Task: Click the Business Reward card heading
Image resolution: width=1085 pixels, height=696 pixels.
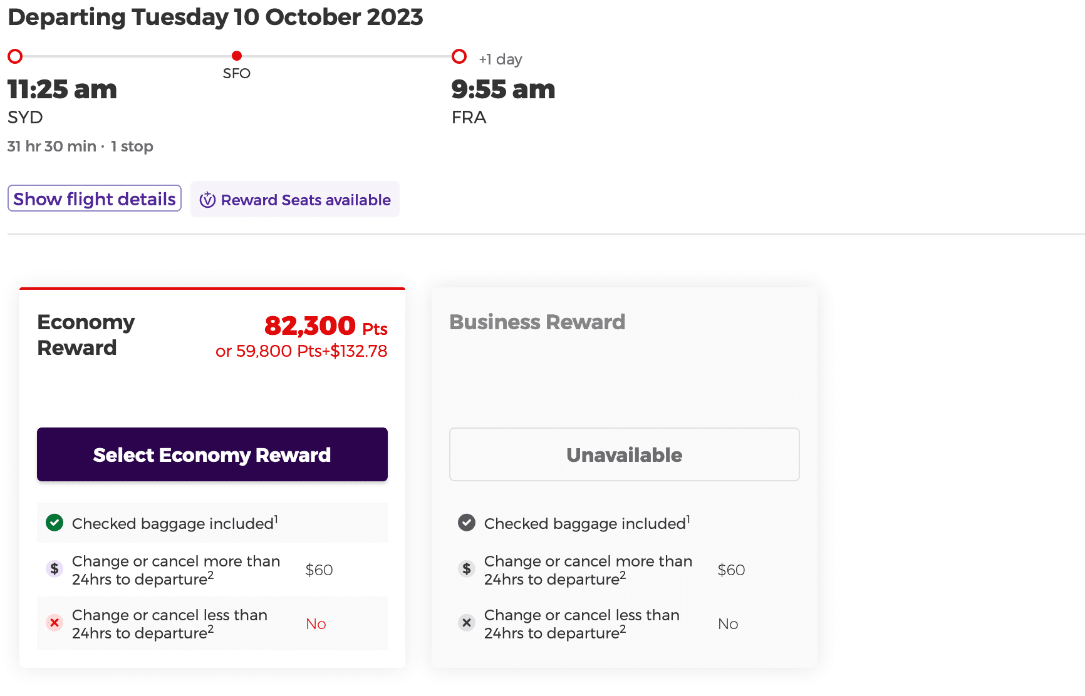Action: click(x=537, y=322)
